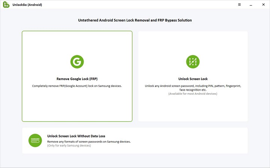This screenshot has height=168, width=270.
Task: Click "Completely remove FRP(Google Account)" description
Action: (x=77, y=86)
